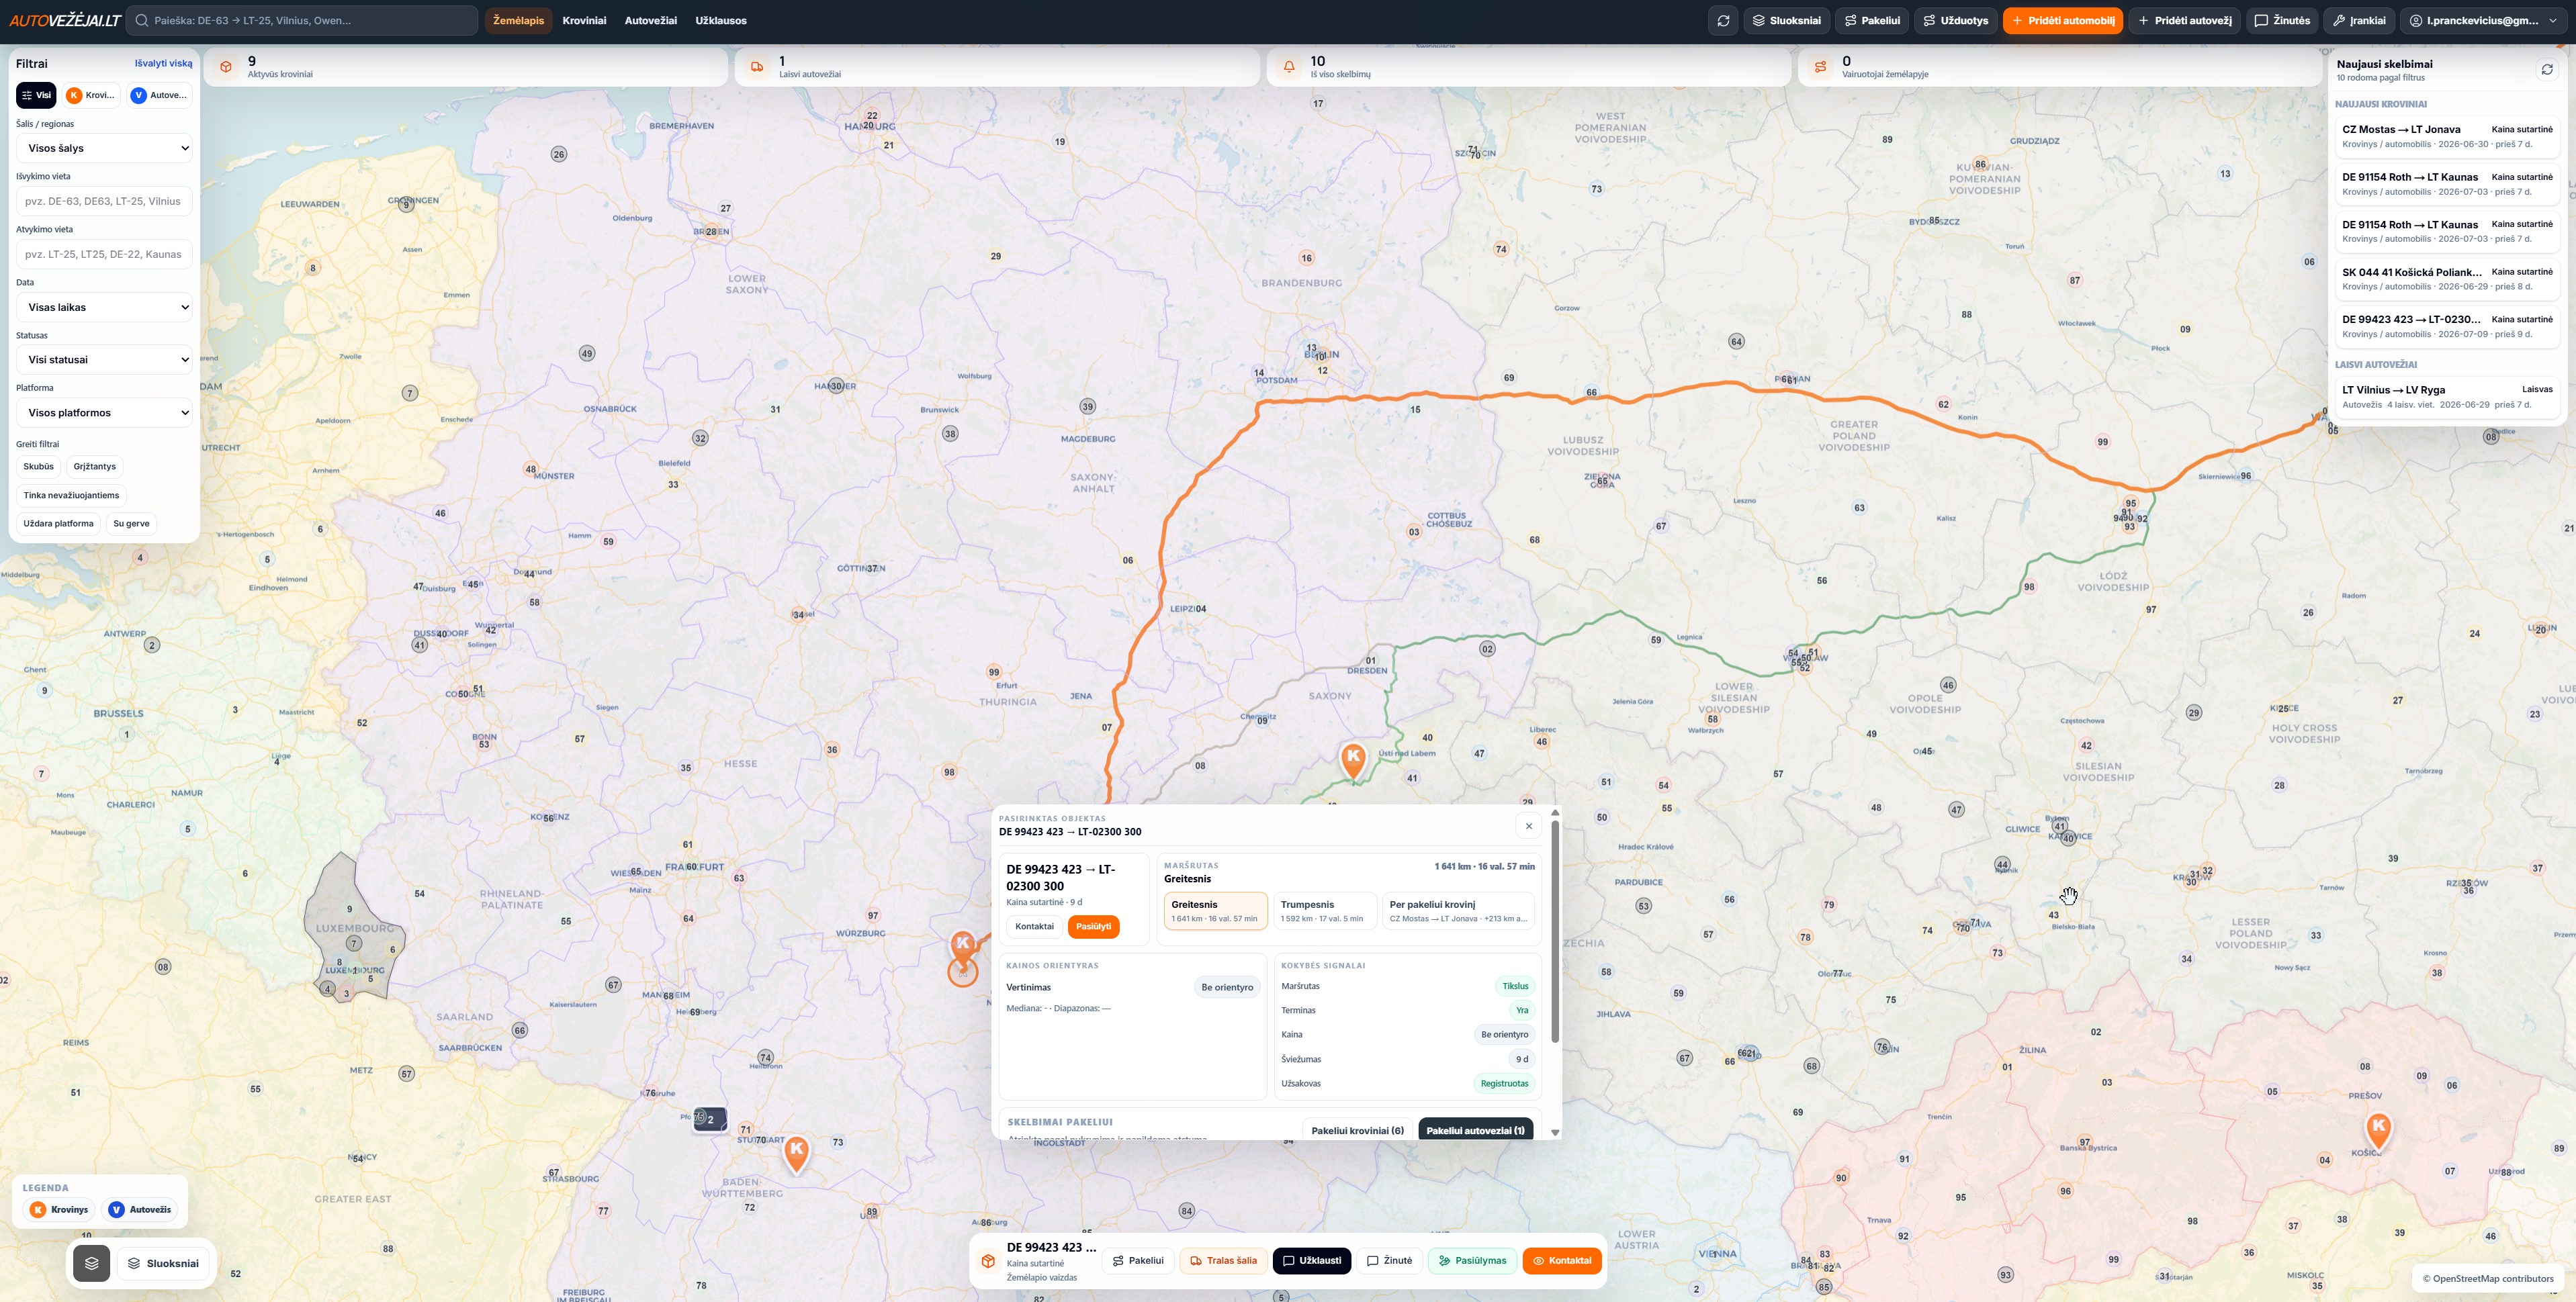Click the K cargo marker near Košice
2576x1302 pixels.
tap(2378, 1131)
